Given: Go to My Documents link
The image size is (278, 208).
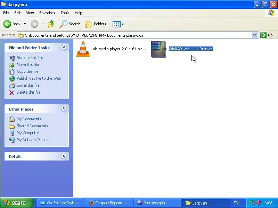Looking at the screenshot, I should 29,119.
